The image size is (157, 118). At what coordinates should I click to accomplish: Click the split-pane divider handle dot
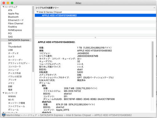coord(95,37)
